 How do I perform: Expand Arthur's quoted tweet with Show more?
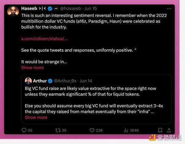36,117
